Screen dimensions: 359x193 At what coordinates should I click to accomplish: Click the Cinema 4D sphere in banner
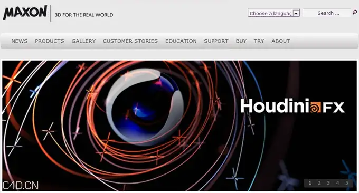pos(145,107)
